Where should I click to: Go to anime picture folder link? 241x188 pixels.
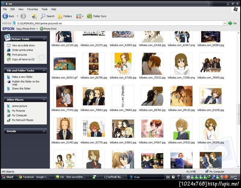(20, 106)
